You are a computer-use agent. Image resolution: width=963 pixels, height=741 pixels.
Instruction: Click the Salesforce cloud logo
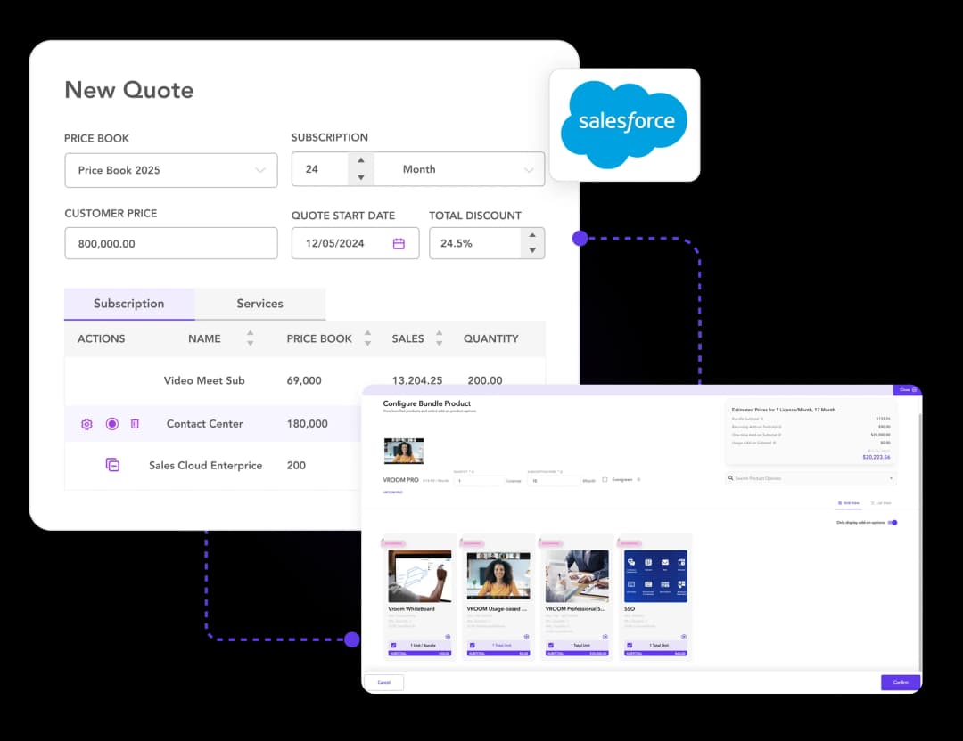click(624, 124)
